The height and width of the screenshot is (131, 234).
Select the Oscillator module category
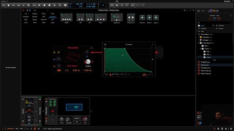point(26,17)
